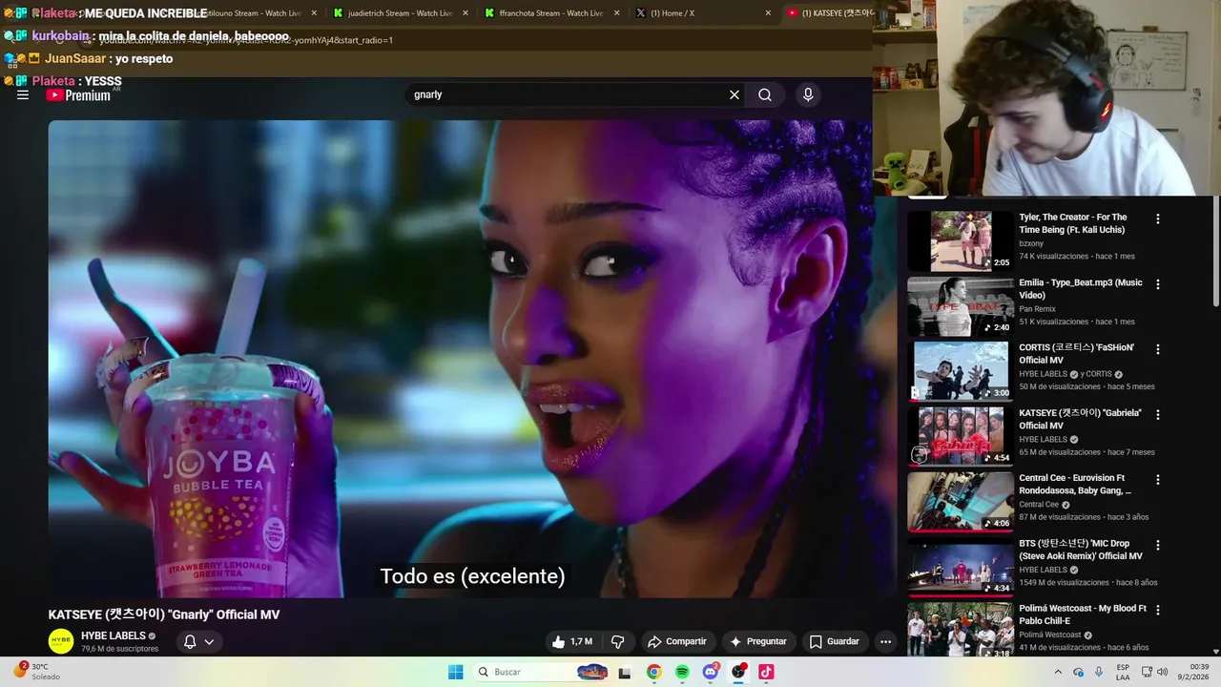Open the Windows Start menu
The width and height of the screenshot is (1221, 687).
[456, 672]
